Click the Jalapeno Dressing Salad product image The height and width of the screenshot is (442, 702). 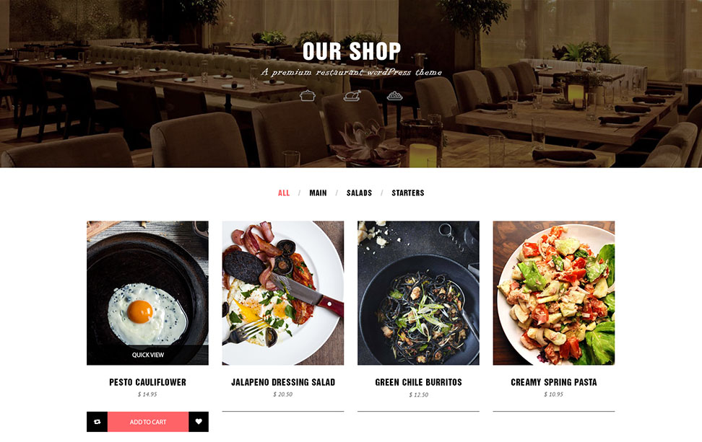pos(283,293)
